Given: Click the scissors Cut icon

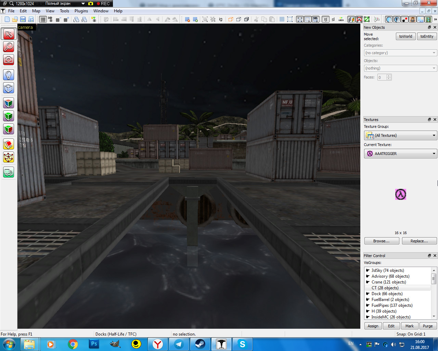Looking at the screenshot, I should [256, 19].
